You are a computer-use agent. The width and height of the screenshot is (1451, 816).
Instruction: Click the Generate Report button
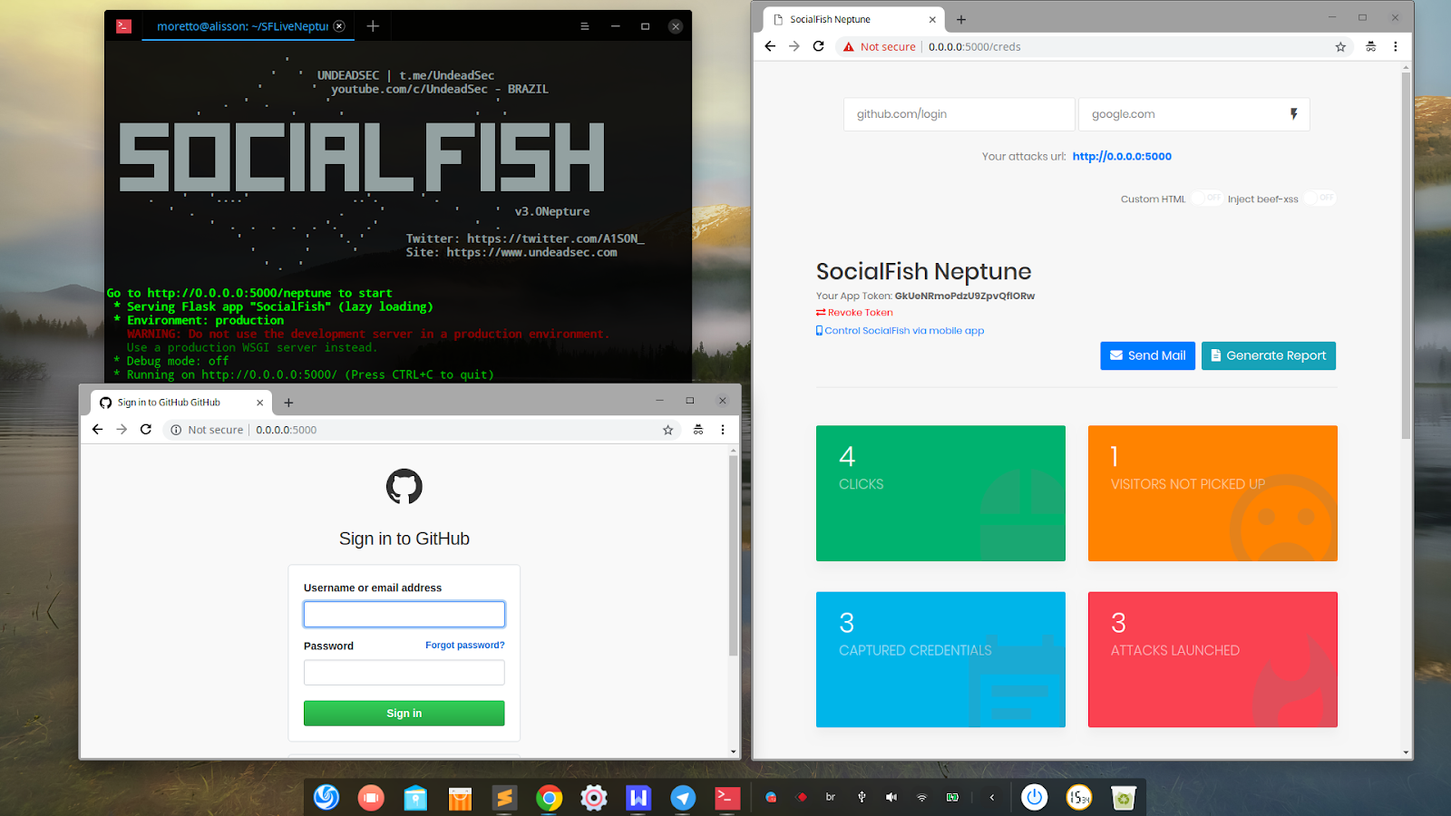(x=1268, y=355)
